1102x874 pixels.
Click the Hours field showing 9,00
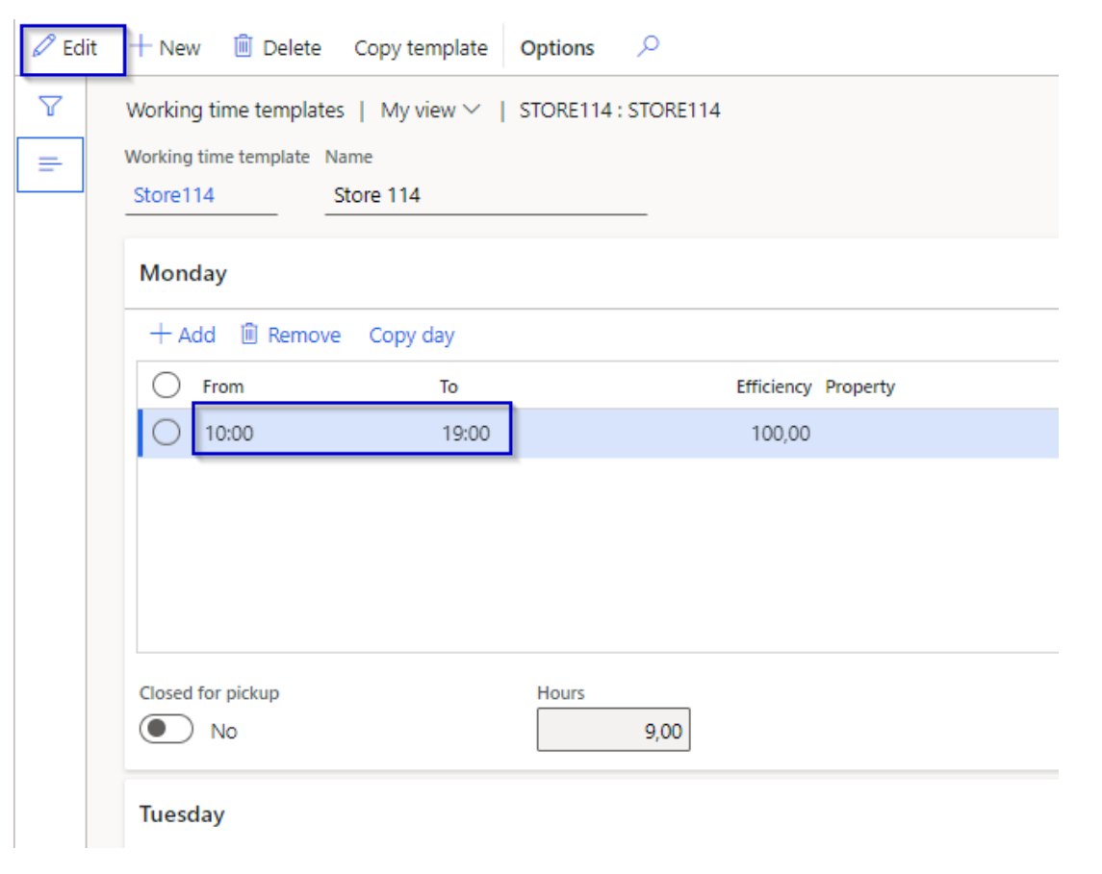point(613,732)
